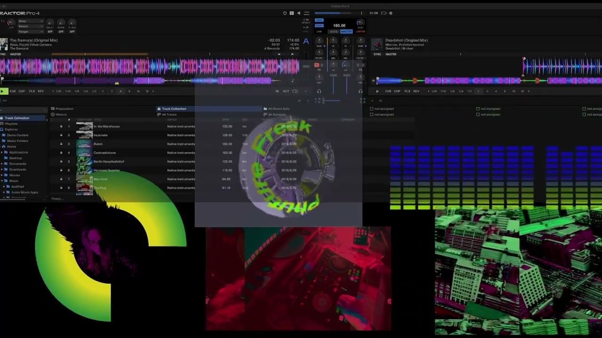Click the circular icon in Traktor header
Image resolution: width=602 pixels, height=338 pixels.
pos(285,13)
